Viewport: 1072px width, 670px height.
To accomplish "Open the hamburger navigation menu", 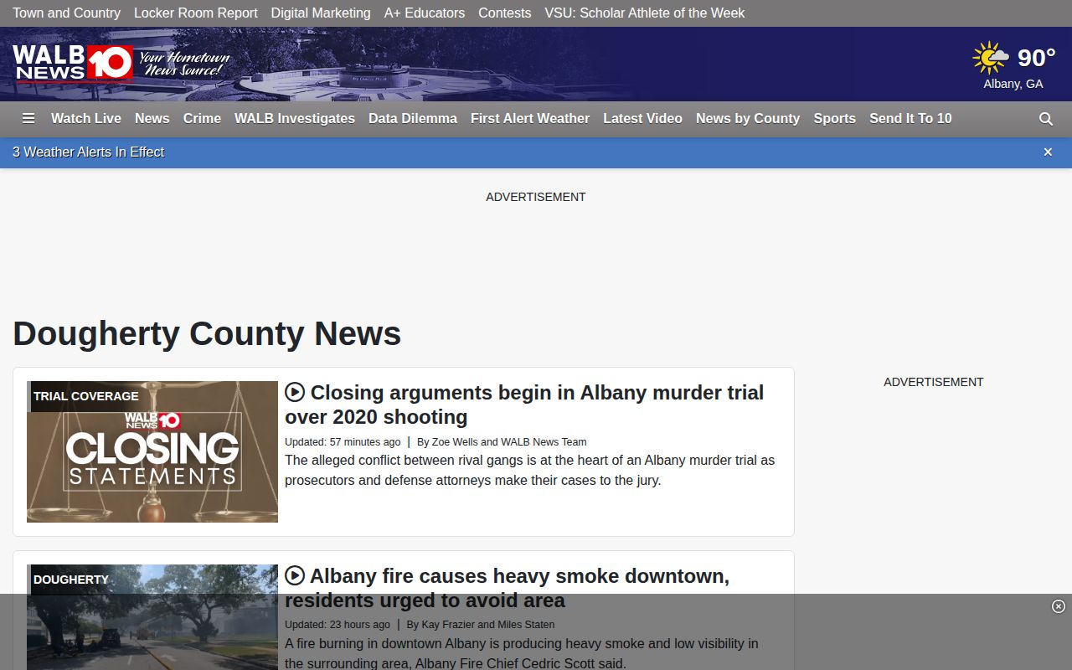I will tap(28, 119).
